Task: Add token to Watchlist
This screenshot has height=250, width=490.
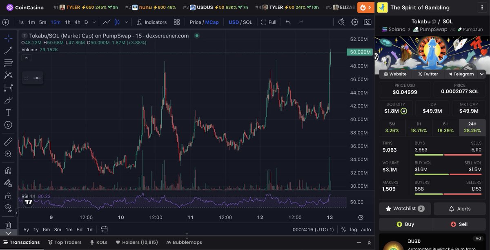Action: point(405,208)
